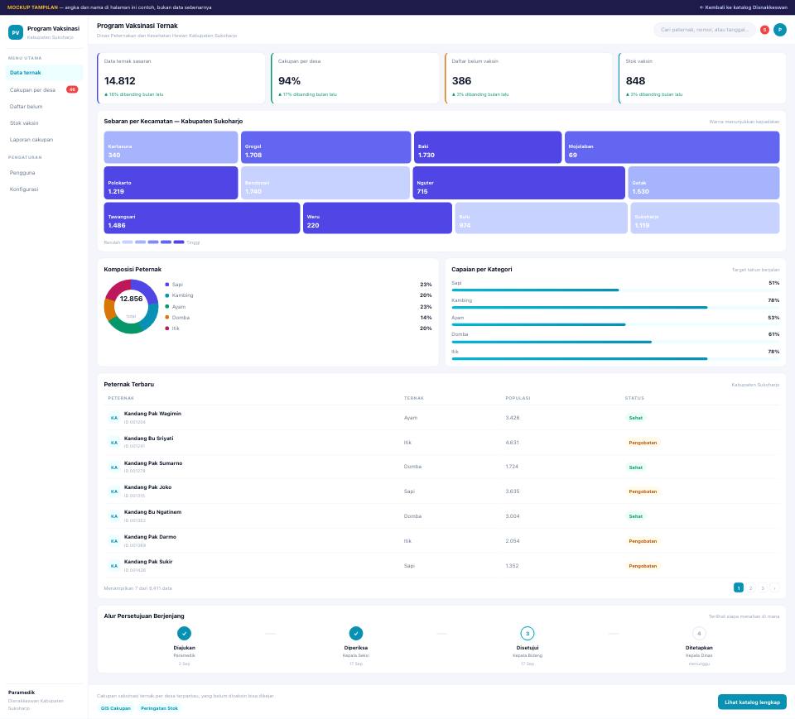Click the Kambing progress bar in Capaian
This screenshot has width=795, height=719.
pos(615,308)
